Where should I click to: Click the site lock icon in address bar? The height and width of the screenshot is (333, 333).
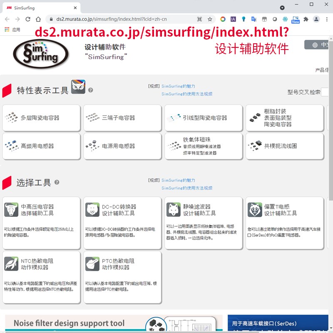(51, 19)
